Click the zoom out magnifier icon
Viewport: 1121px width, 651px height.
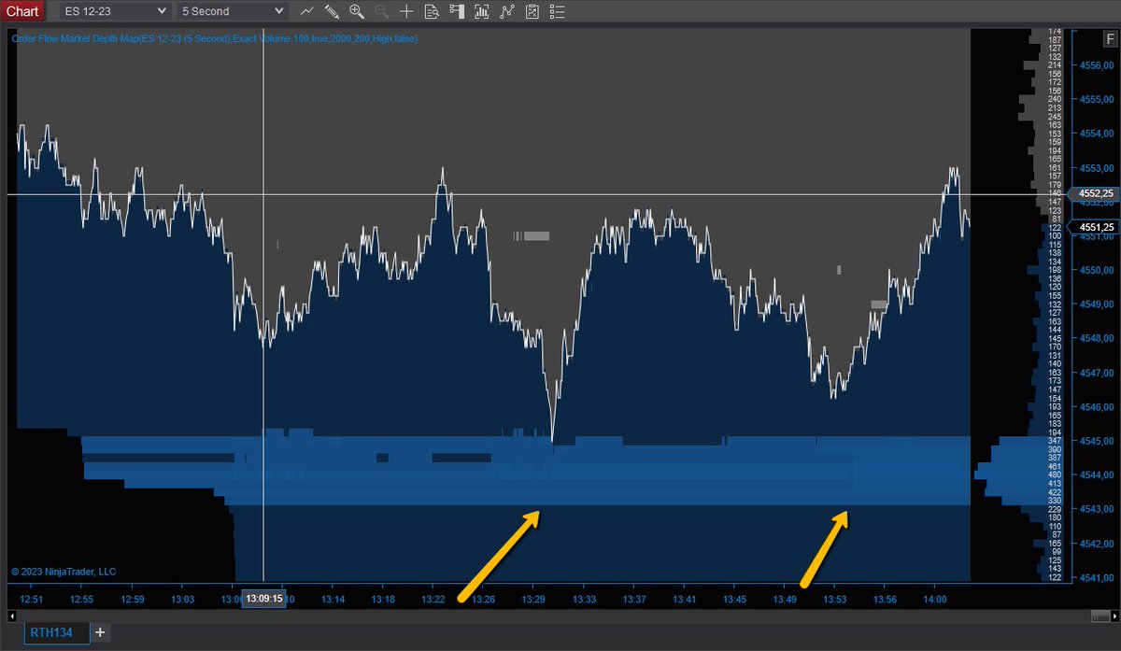coord(381,11)
